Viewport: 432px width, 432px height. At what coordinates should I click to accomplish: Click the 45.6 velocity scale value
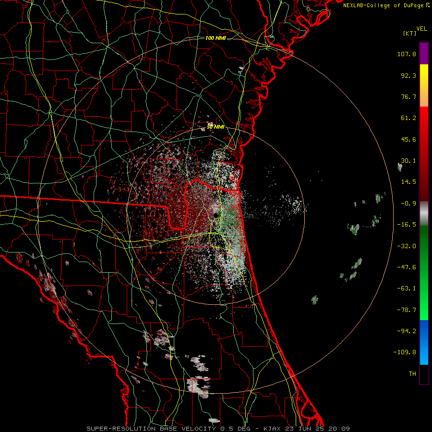pyautogui.click(x=408, y=139)
